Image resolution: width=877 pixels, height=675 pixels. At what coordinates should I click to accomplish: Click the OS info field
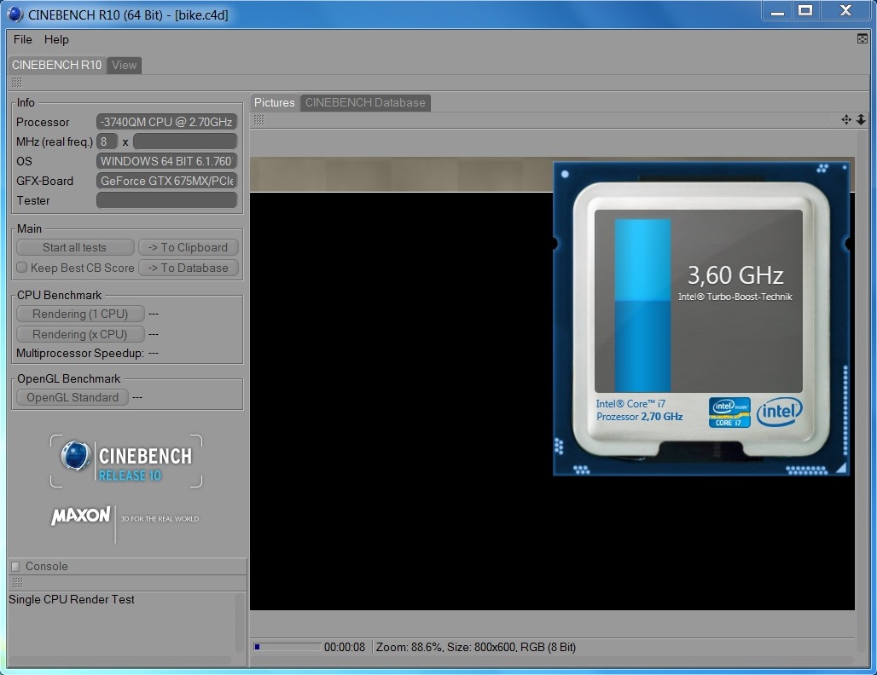(166, 161)
